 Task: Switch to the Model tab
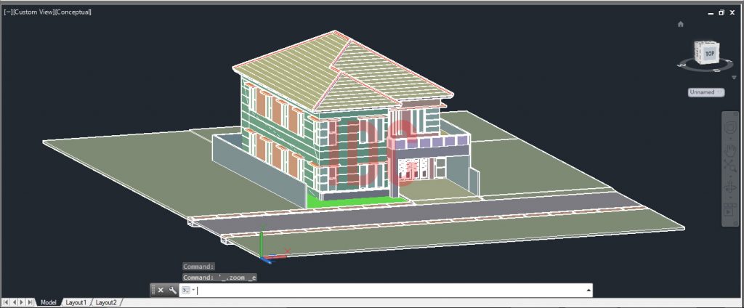49,302
